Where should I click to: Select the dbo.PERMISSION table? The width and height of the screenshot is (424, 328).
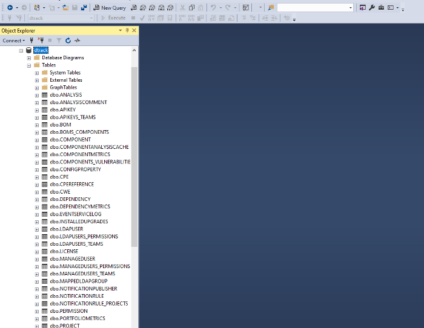click(x=68, y=311)
